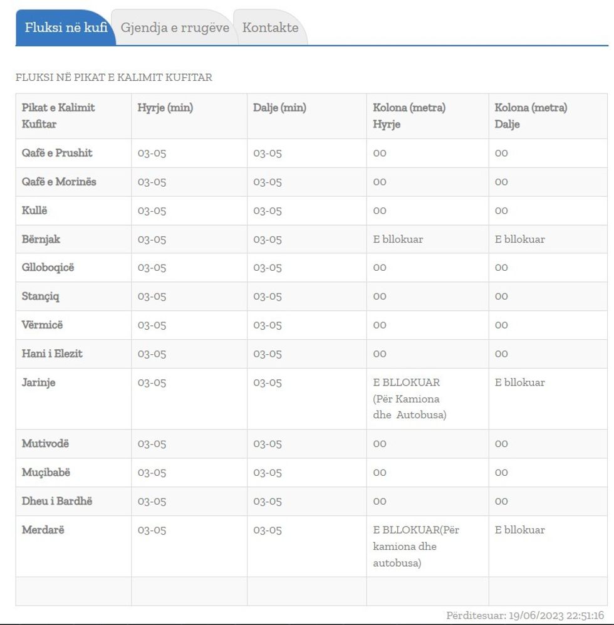Select the Qafë e Morinës border point
The width and height of the screenshot is (614, 625).
(59, 182)
